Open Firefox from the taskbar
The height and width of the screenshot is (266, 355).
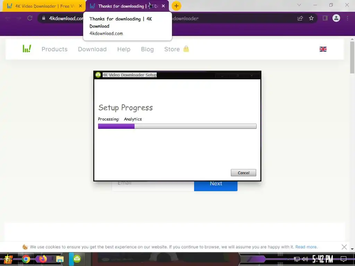43,259
